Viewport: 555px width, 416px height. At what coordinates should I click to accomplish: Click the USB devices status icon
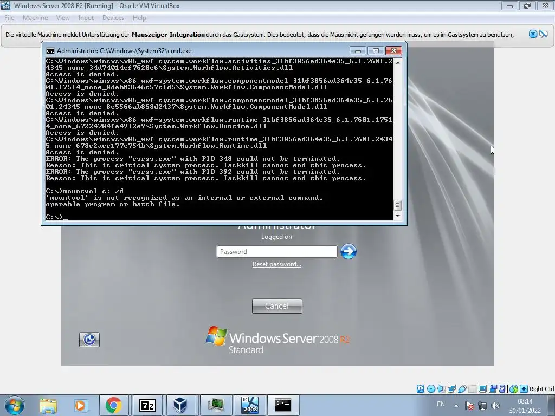[x=462, y=389]
